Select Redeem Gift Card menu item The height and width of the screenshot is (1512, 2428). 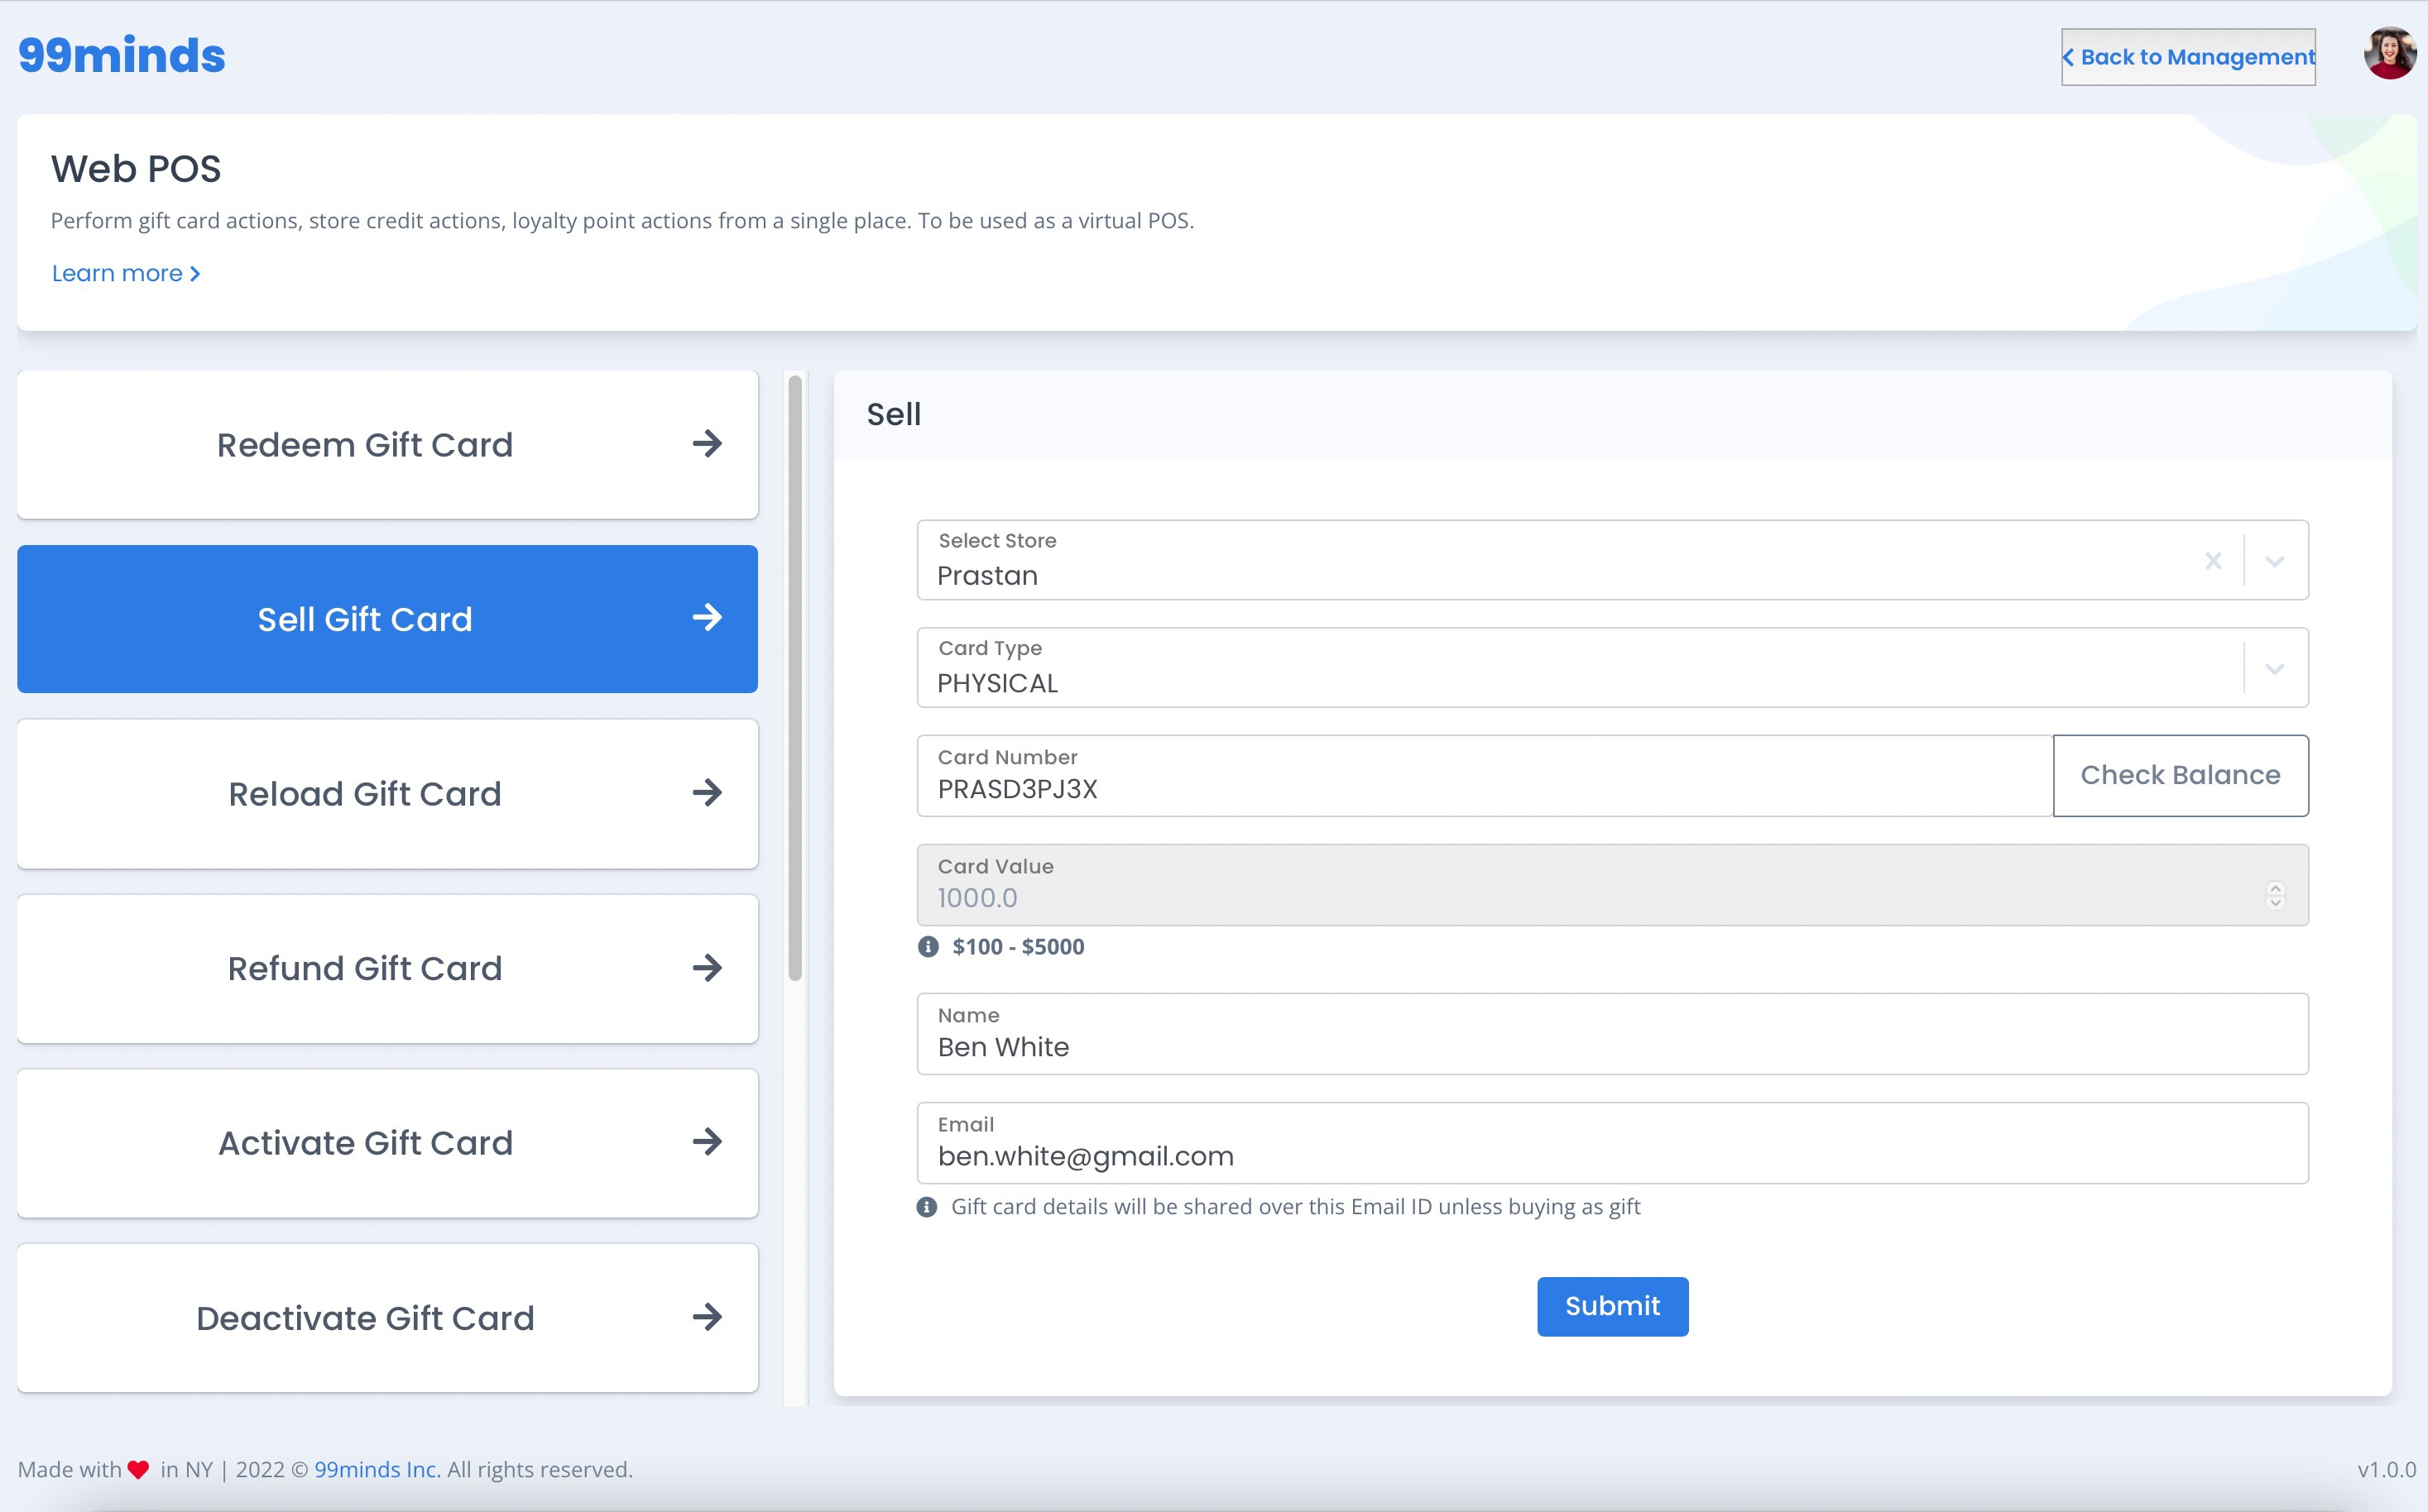(x=387, y=445)
